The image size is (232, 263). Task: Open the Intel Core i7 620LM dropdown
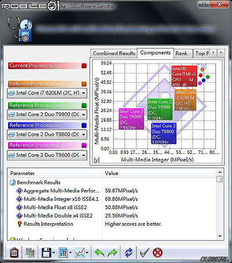(47, 93)
